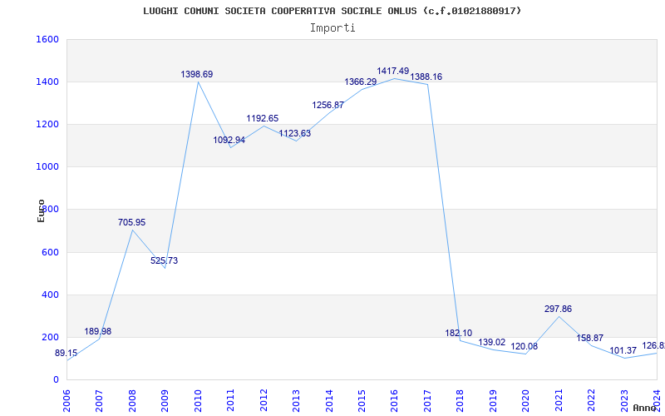Click the 600 y-axis tick label
665x416 pixels.
coord(50,252)
